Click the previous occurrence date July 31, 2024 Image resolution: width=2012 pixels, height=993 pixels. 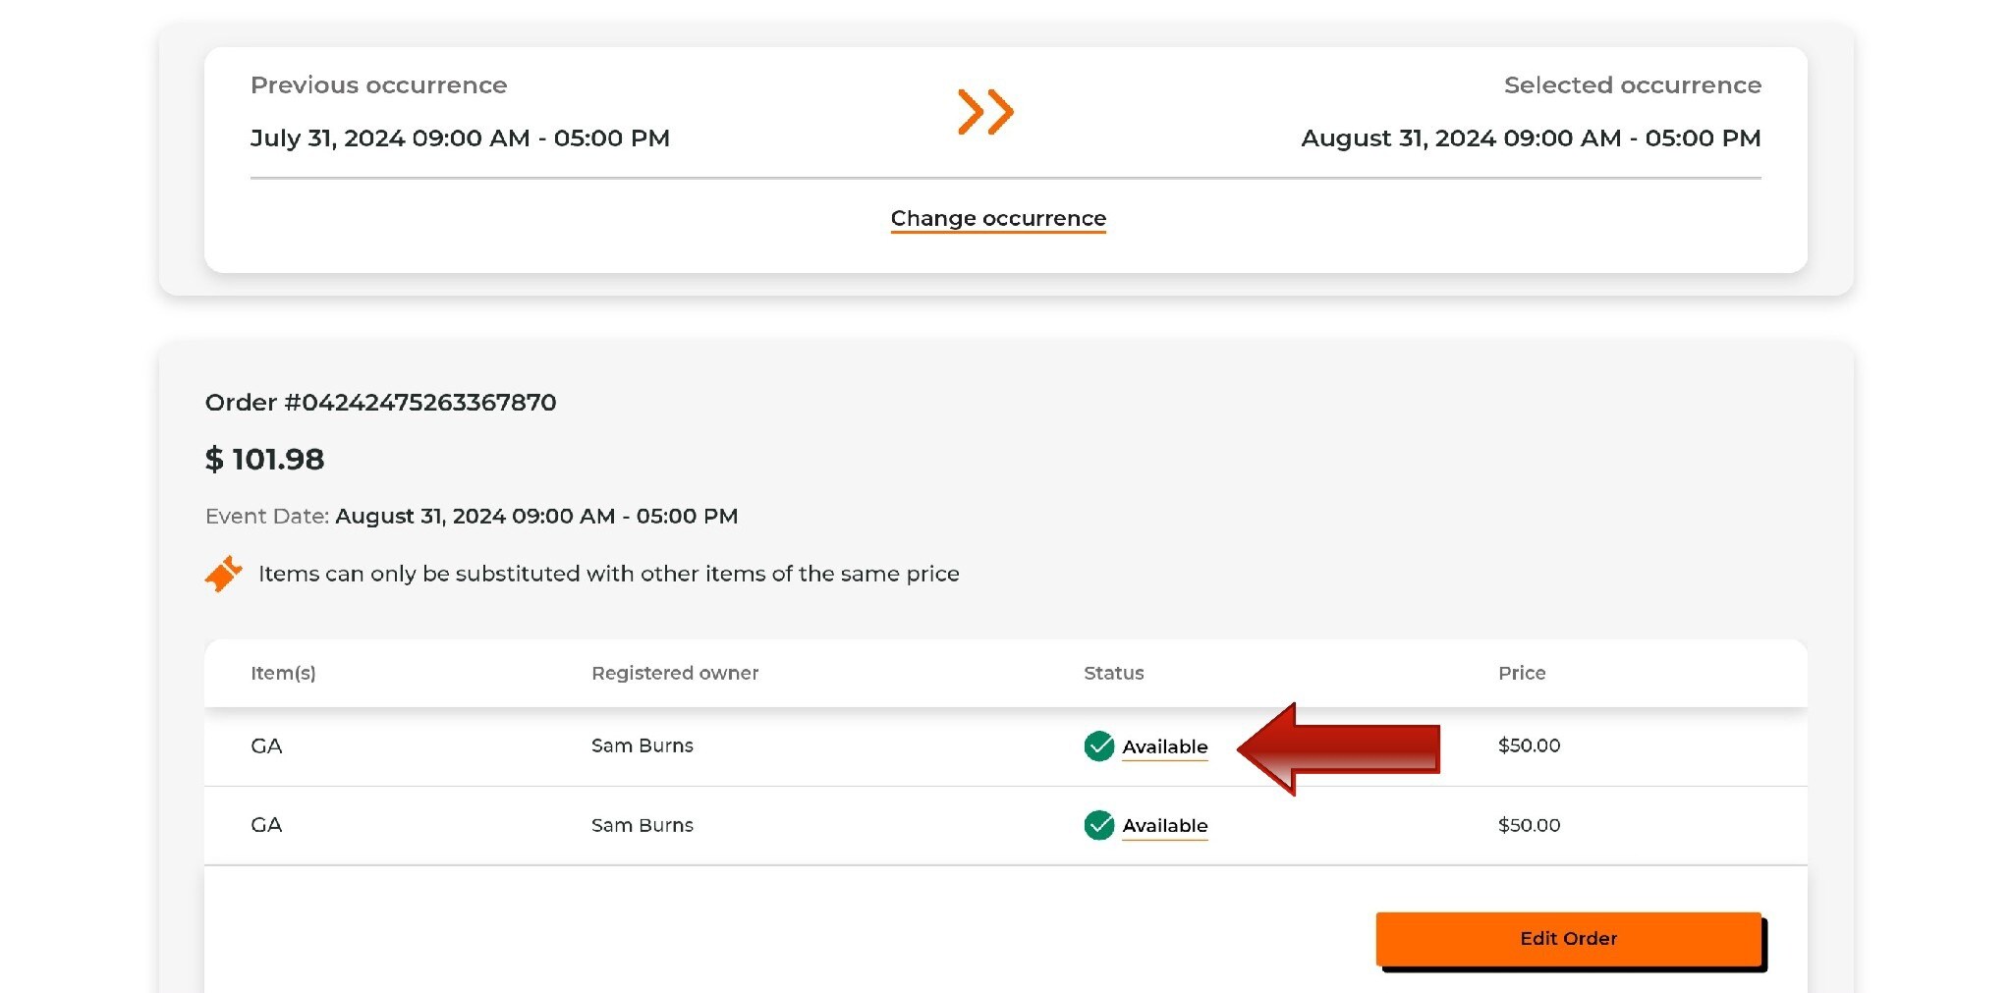[460, 138]
